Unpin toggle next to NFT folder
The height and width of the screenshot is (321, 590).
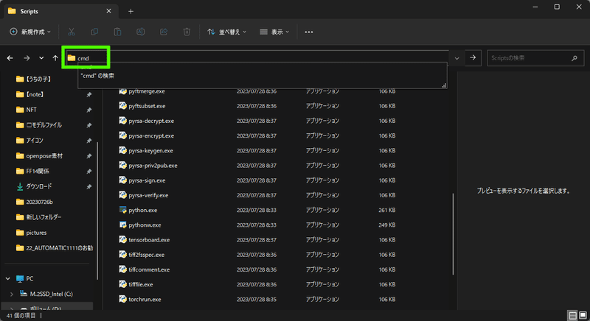click(89, 110)
